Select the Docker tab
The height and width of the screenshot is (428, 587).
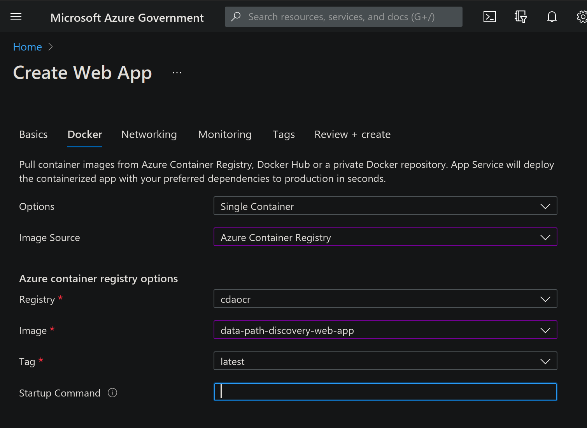coord(85,135)
